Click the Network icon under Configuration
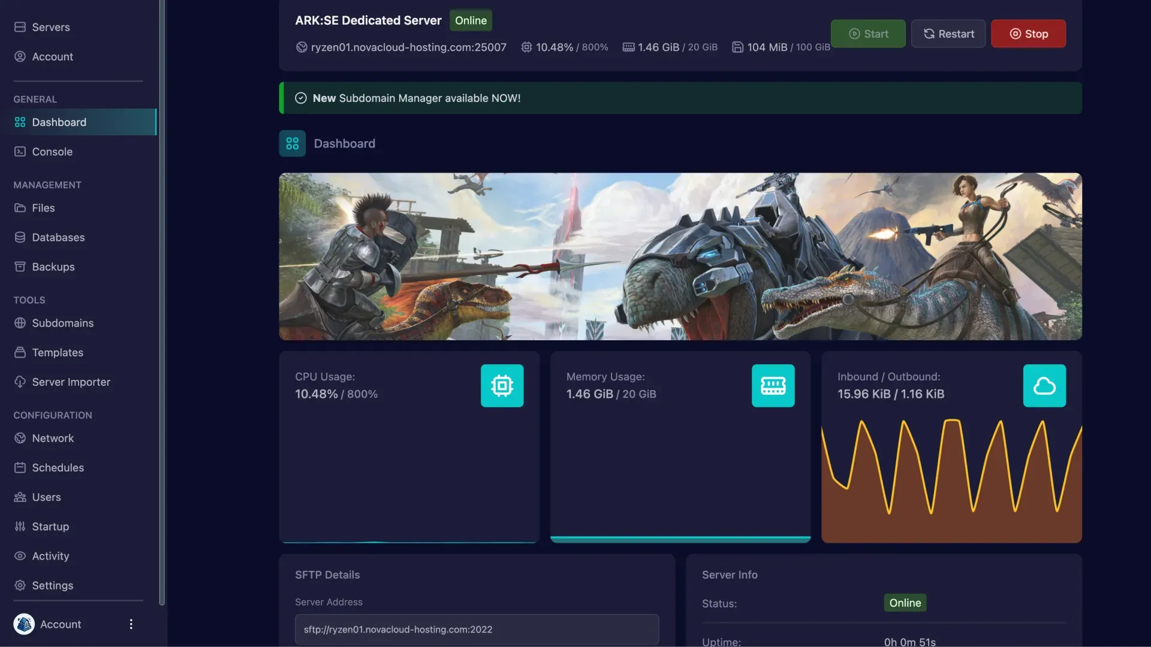The height and width of the screenshot is (647, 1151). coord(20,438)
